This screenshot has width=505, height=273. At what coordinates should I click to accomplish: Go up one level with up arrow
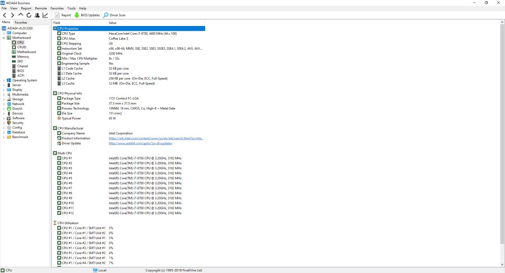[21, 15]
